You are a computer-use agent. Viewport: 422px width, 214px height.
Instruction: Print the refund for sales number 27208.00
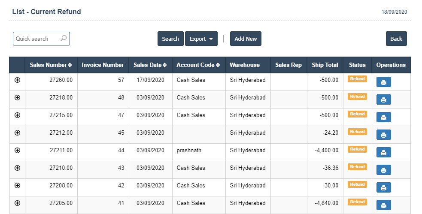(x=383, y=188)
